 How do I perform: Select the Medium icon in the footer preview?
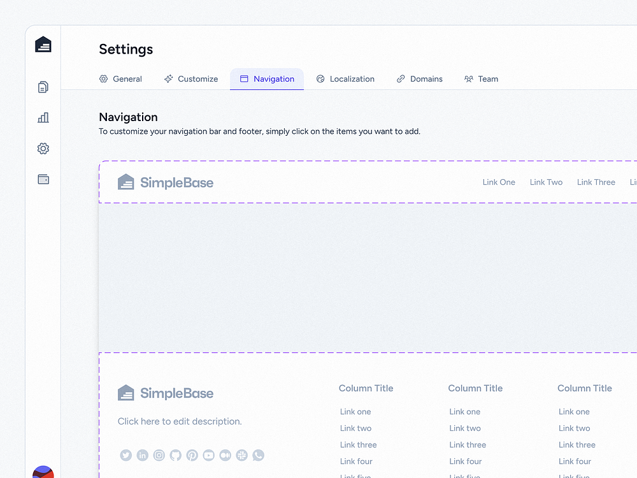point(225,455)
